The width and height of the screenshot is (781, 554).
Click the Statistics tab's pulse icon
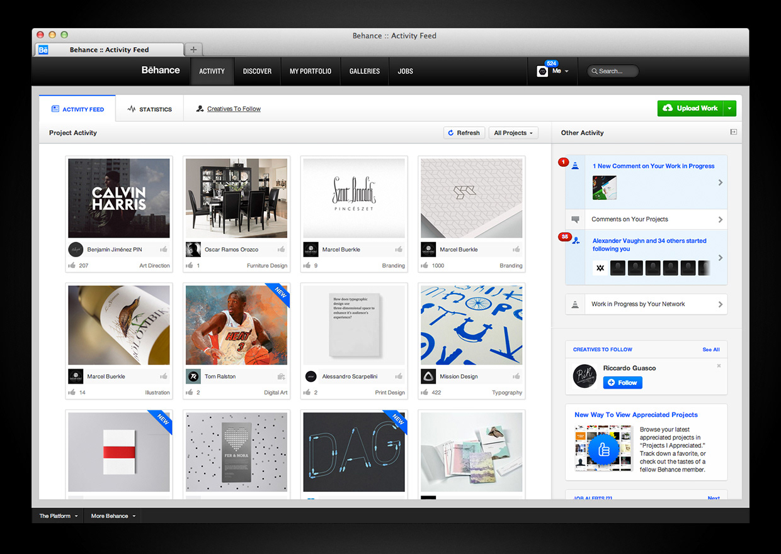pyautogui.click(x=131, y=109)
